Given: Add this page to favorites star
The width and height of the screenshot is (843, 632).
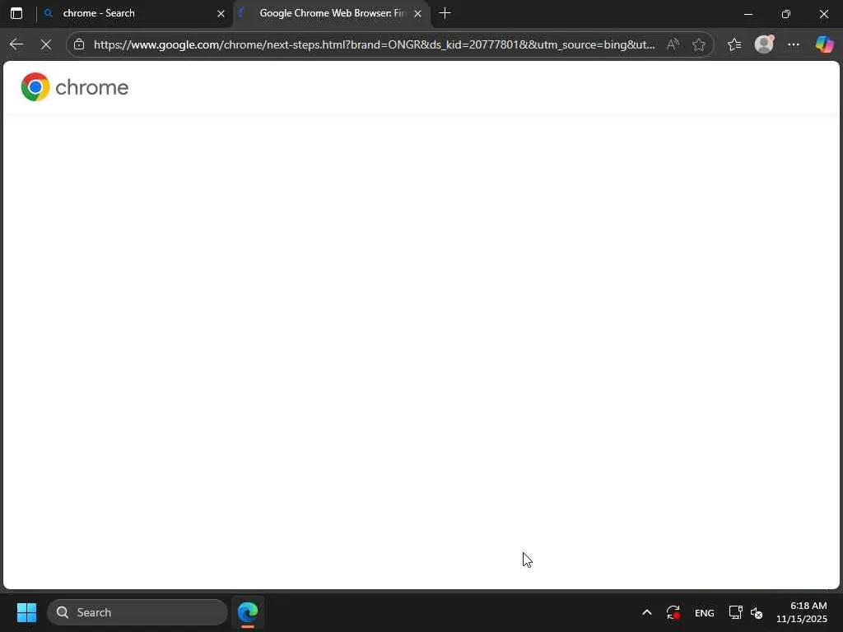Looking at the screenshot, I should click(699, 44).
